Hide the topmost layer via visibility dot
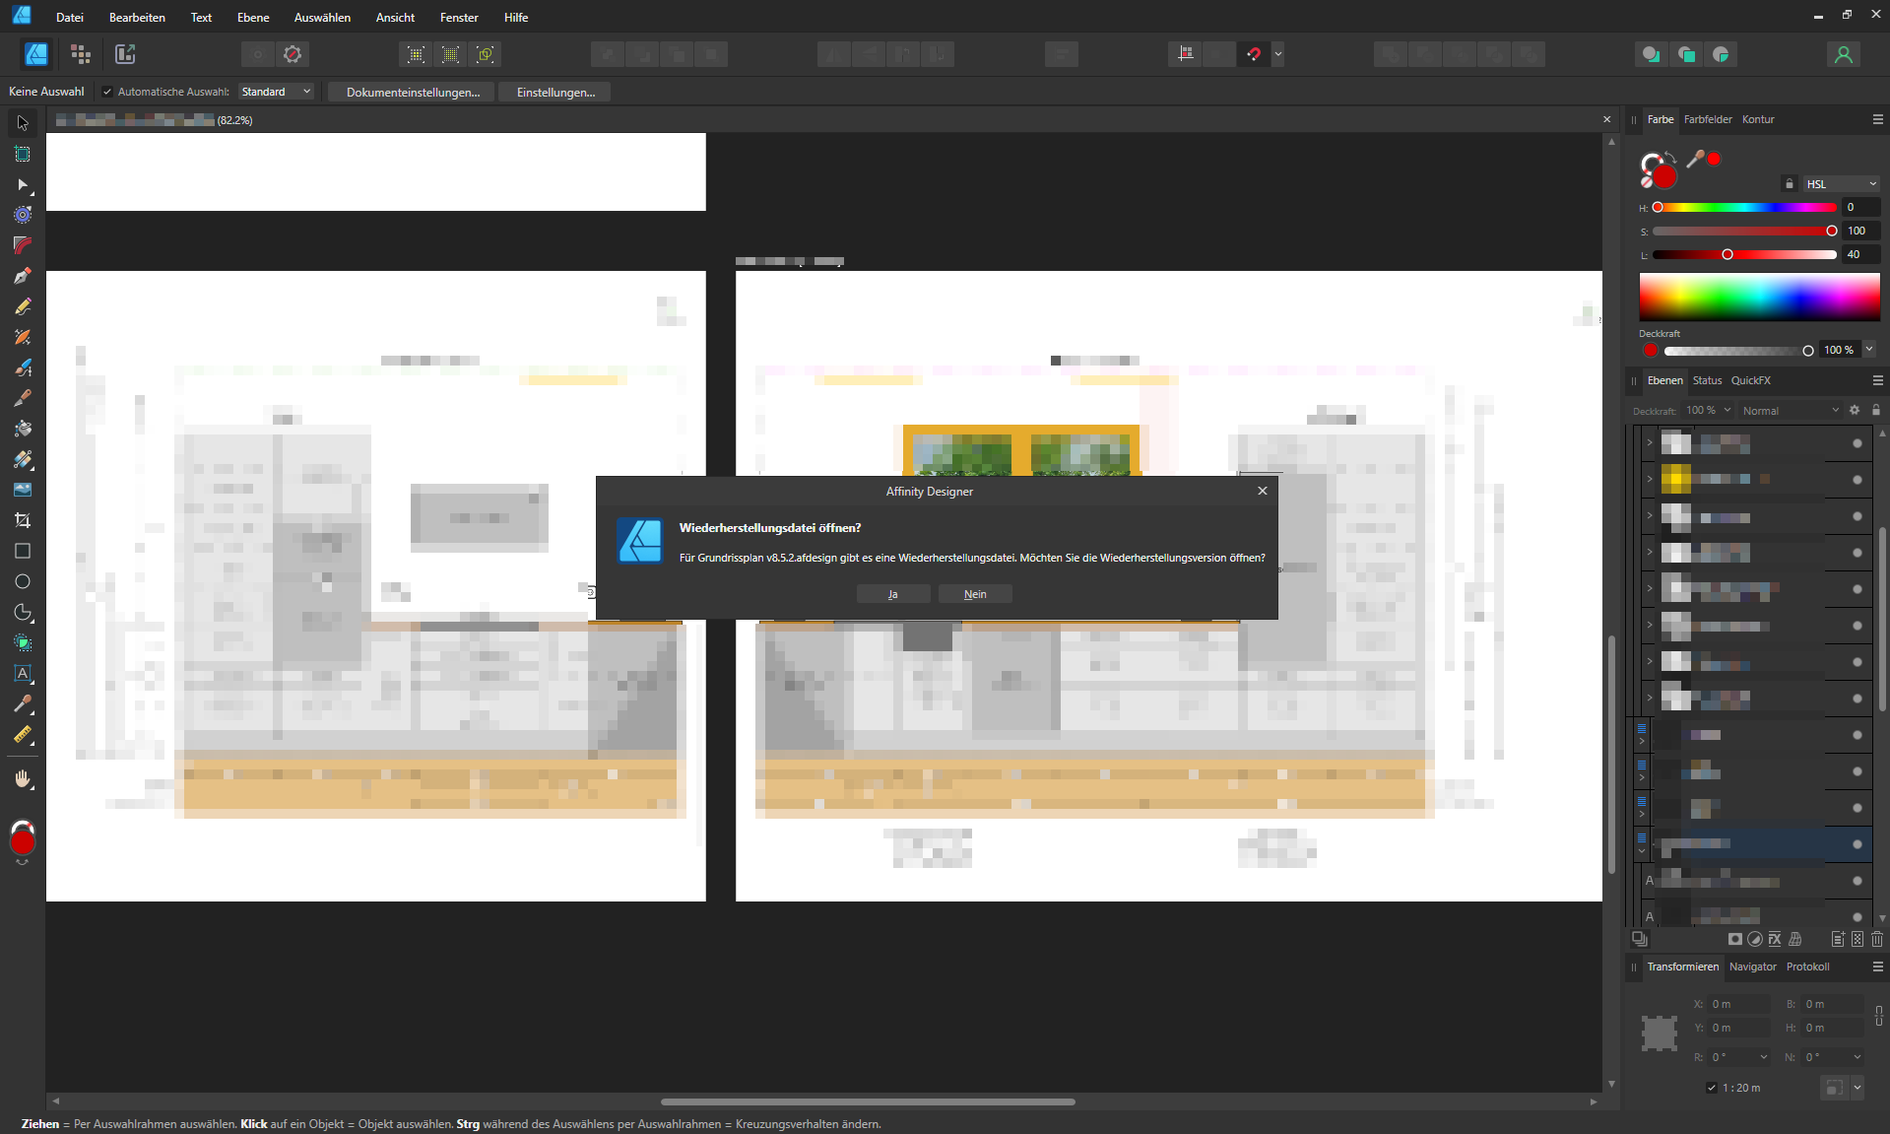The image size is (1890, 1134). [1857, 443]
